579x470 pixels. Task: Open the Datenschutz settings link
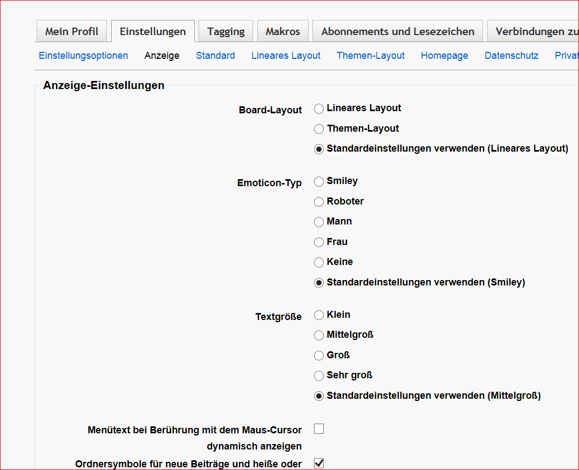click(512, 56)
